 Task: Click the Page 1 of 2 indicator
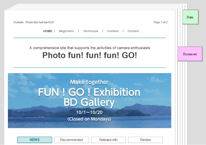point(160,22)
